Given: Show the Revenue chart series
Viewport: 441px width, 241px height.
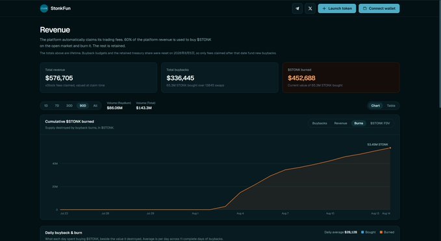Looking at the screenshot, I should pos(340,123).
